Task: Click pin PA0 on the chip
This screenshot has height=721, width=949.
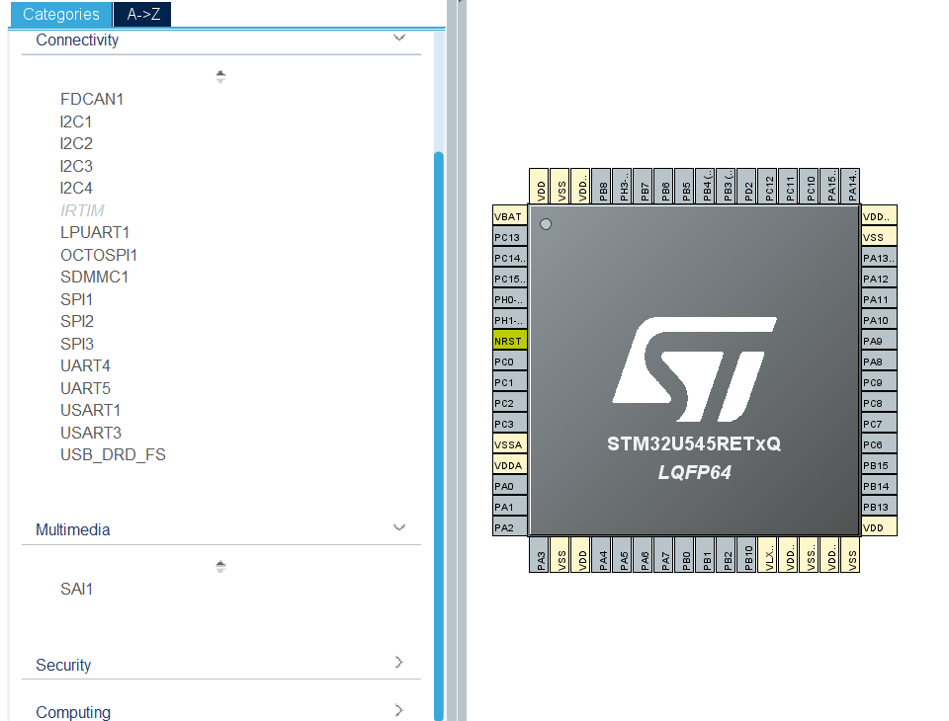Action: pyautogui.click(x=510, y=486)
